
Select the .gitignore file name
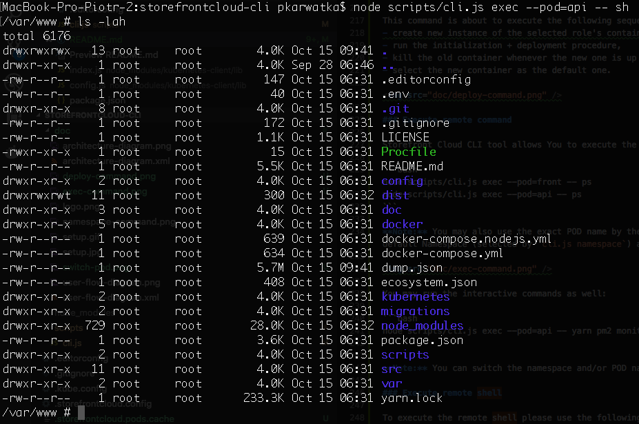(x=415, y=123)
